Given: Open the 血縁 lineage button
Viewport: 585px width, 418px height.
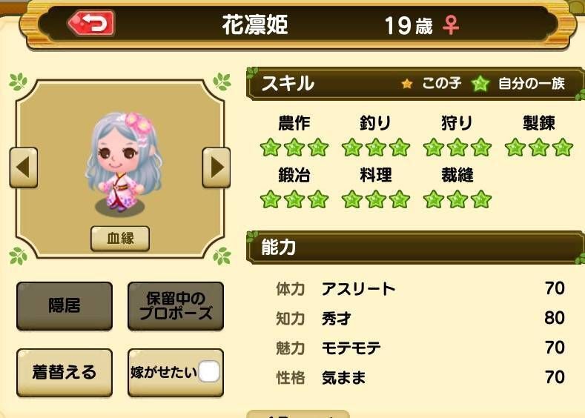Looking at the screenshot, I should tap(120, 238).
